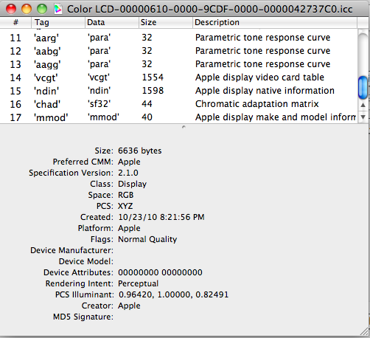Click the scroll down arrow of tag list
Image resolution: width=370 pixels, height=338 pixels.
point(363,117)
